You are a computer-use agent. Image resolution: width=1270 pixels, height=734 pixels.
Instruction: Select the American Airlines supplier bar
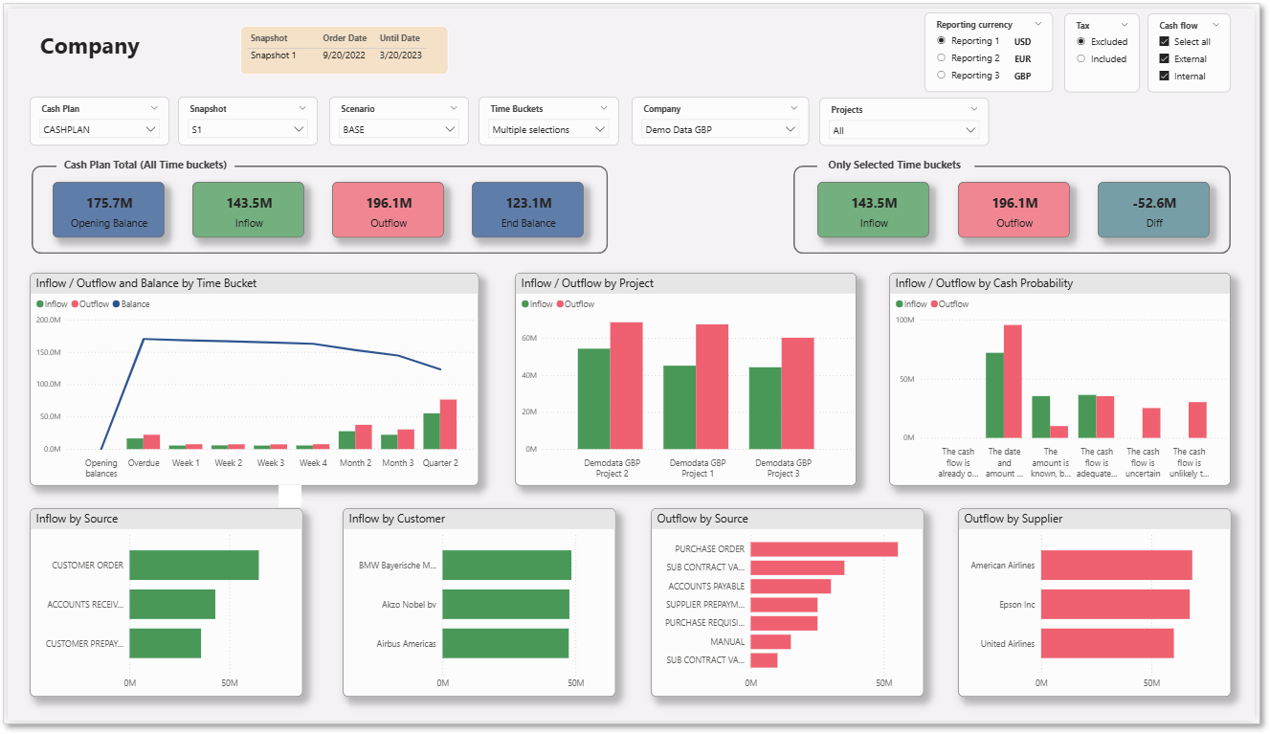click(1117, 565)
